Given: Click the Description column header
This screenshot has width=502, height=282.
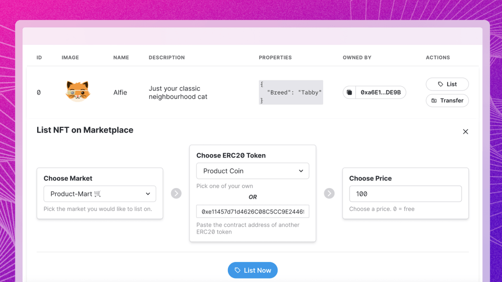Looking at the screenshot, I should (167, 58).
